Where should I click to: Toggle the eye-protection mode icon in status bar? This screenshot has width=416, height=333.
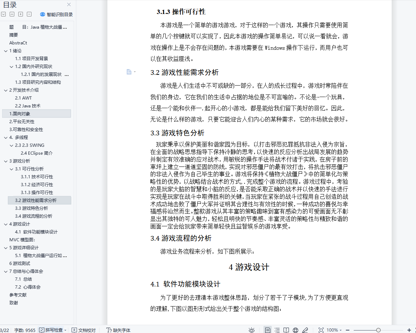pyautogui.click(x=252, y=330)
